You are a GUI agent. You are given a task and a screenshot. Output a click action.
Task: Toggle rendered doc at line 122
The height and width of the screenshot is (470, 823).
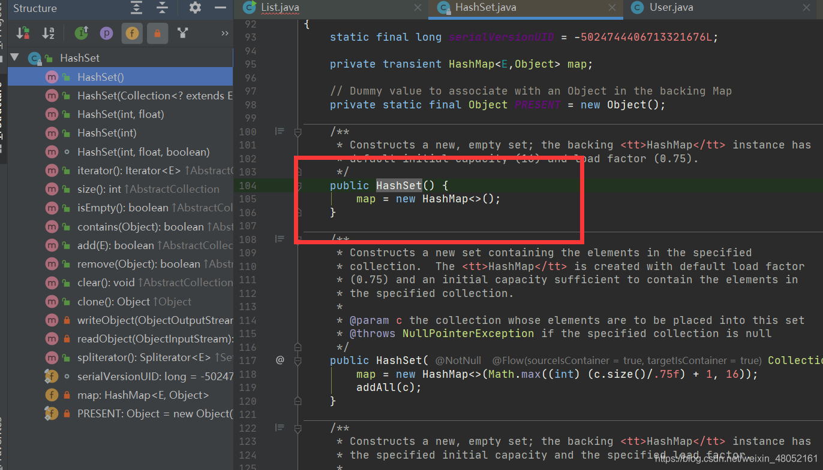coord(280,427)
